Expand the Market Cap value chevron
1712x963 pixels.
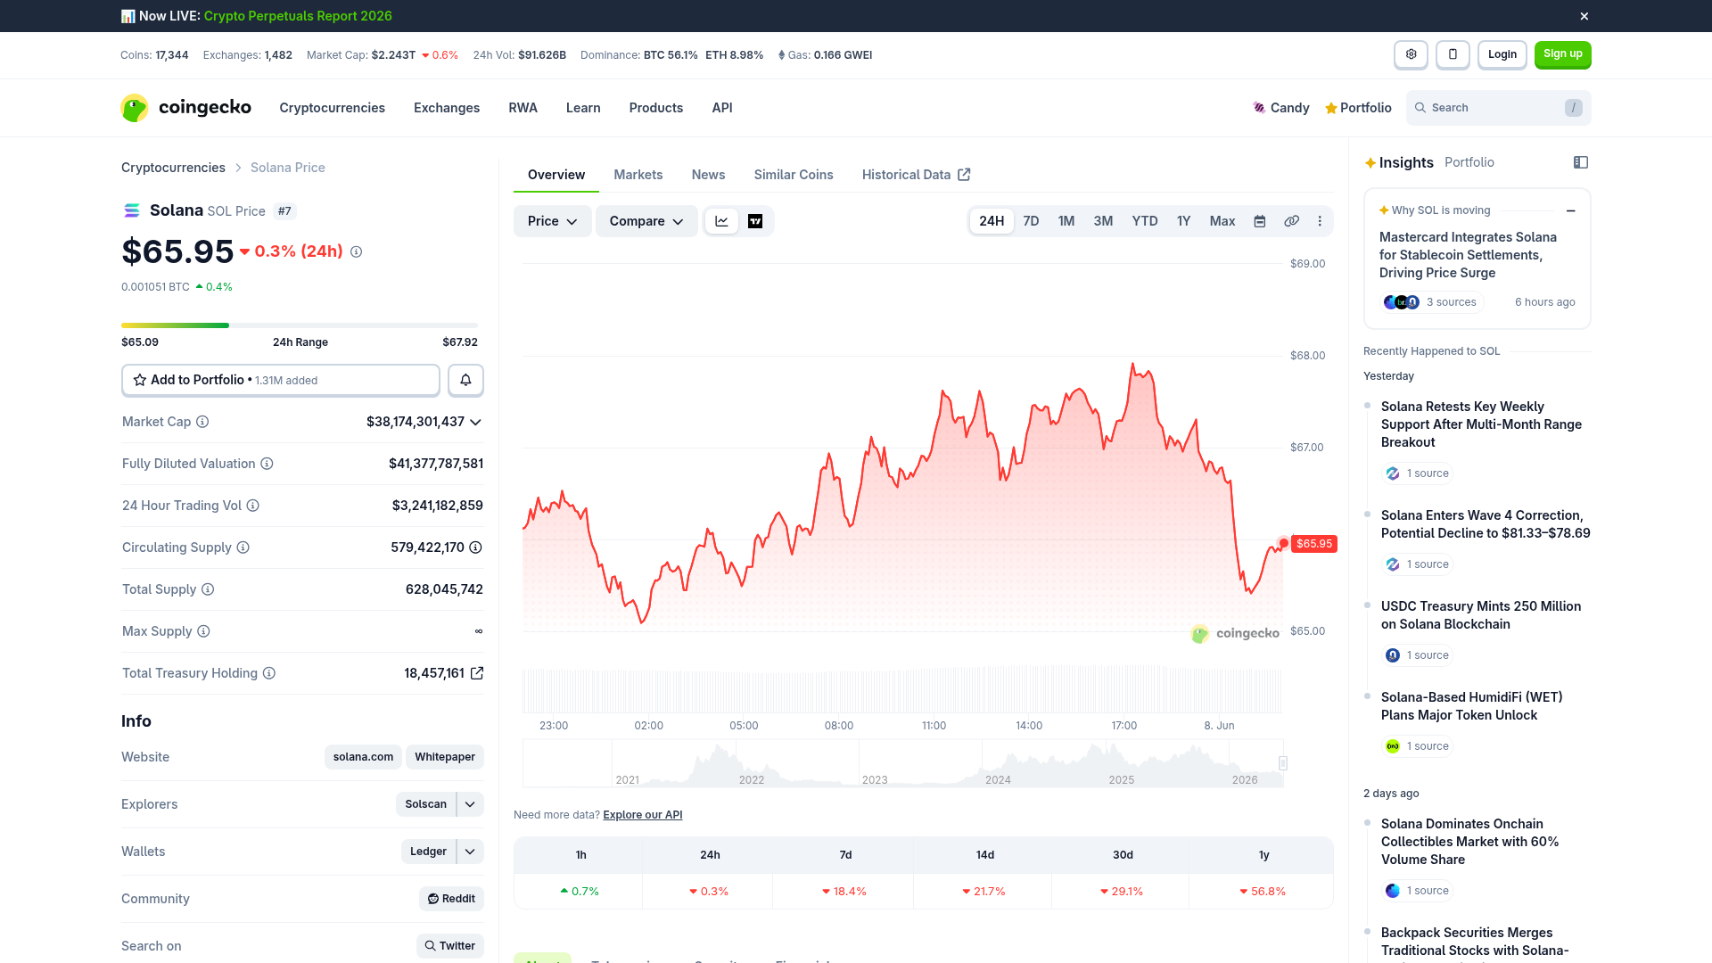(475, 422)
